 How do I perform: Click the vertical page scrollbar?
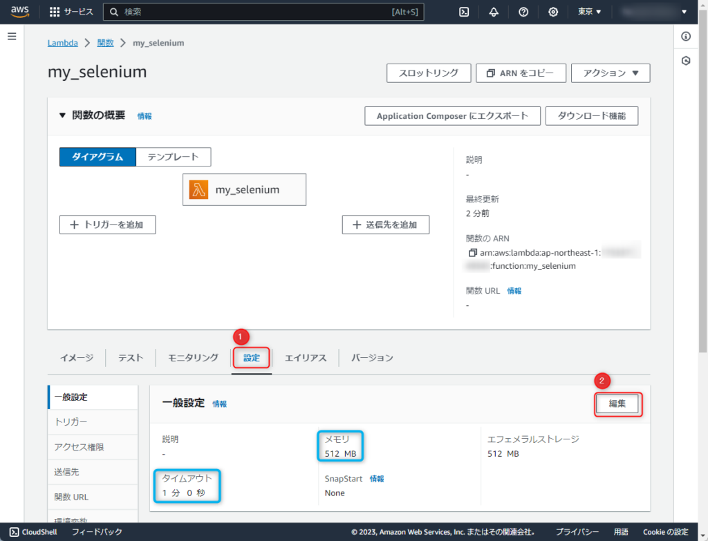[702, 180]
